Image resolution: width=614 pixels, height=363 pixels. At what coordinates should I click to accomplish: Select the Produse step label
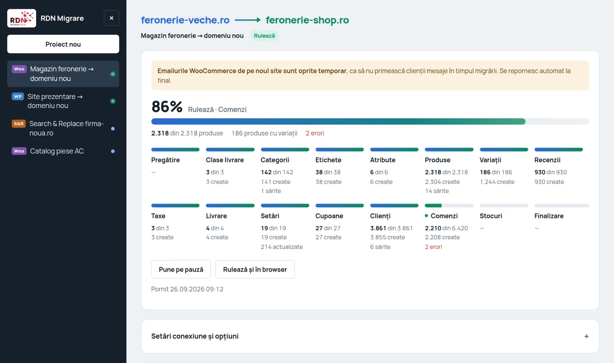437,160
